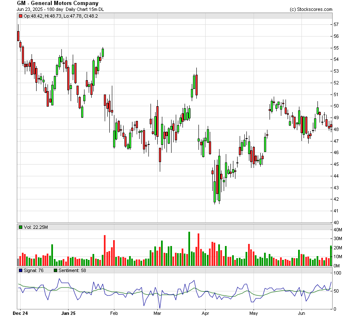Click the 30M volume axis label
Image resolution: width=349 pixels, height=322 pixels.
[338, 239]
